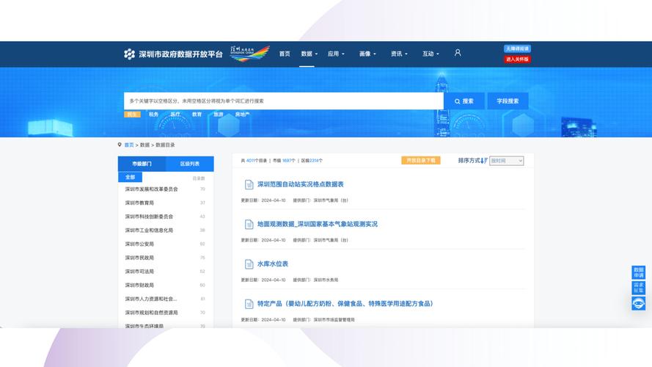
Task: Expand the 数据 navigation menu
Action: (x=309, y=54)
